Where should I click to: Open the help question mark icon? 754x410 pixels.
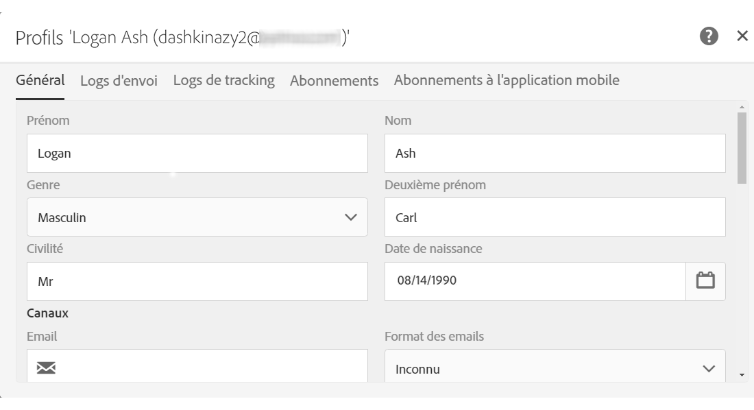click(x=707, y=37)
